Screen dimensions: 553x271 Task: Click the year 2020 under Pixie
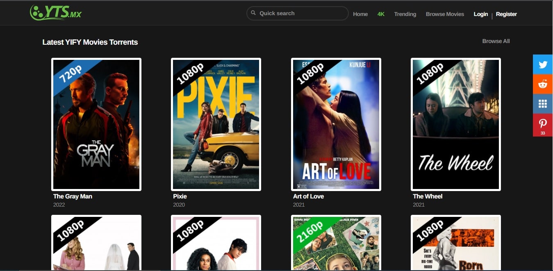coord(179,205)
